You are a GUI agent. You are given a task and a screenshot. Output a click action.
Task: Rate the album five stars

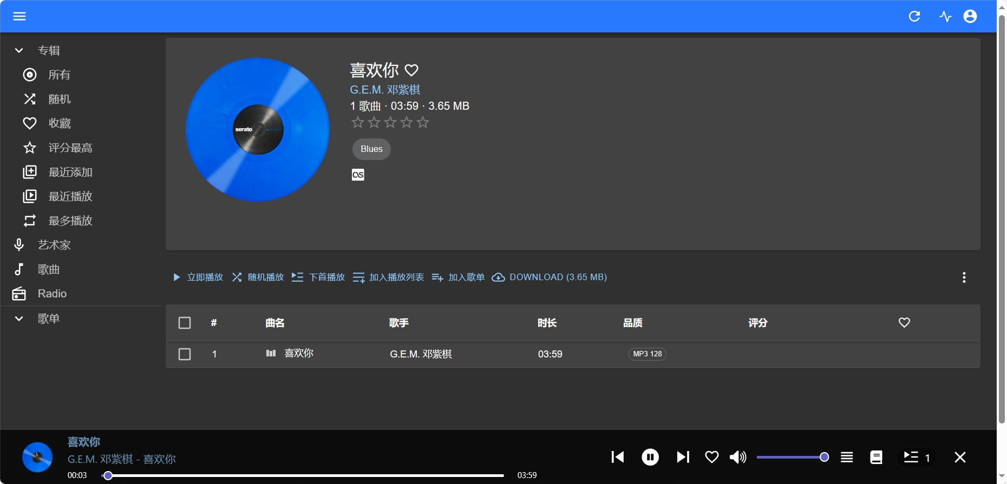(423, 122)
